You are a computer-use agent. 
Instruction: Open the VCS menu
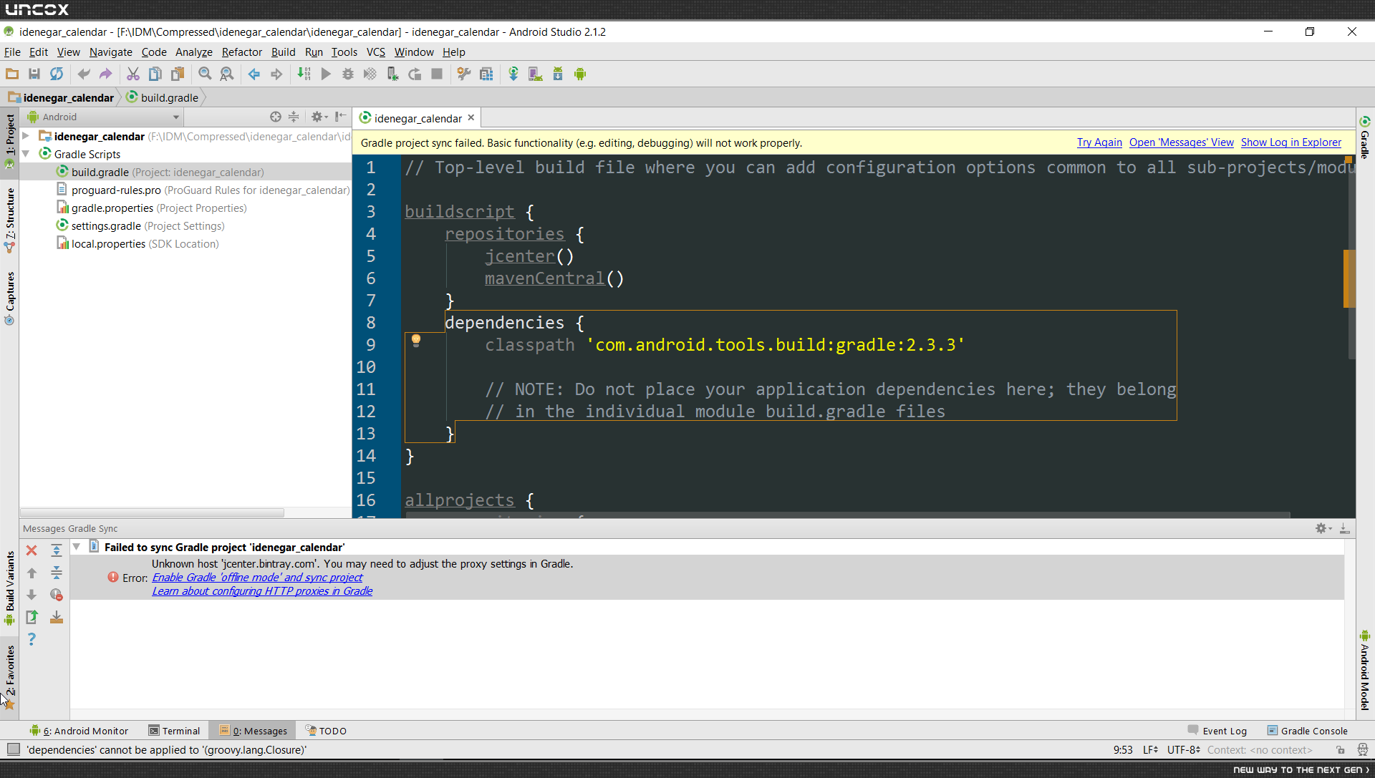point(375,52)
